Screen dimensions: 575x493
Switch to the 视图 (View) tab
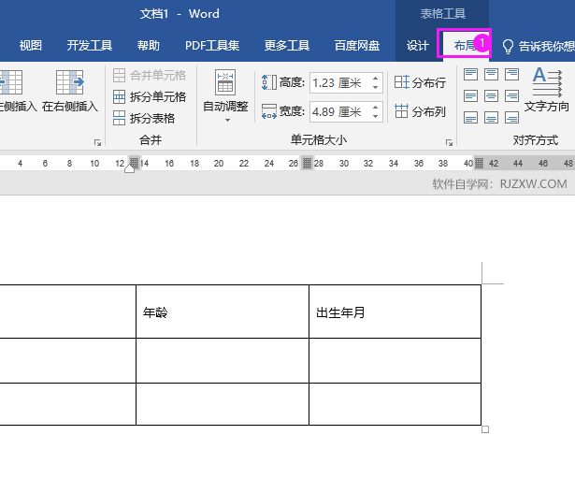tap(31, 46)
